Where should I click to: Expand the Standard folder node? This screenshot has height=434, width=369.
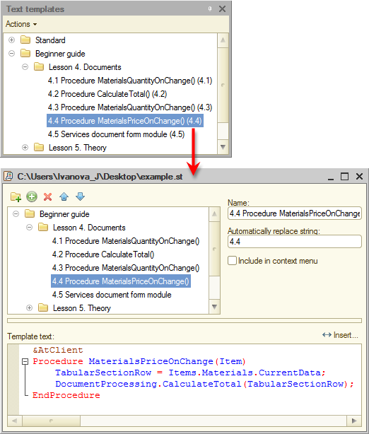(x=11, y=40)
